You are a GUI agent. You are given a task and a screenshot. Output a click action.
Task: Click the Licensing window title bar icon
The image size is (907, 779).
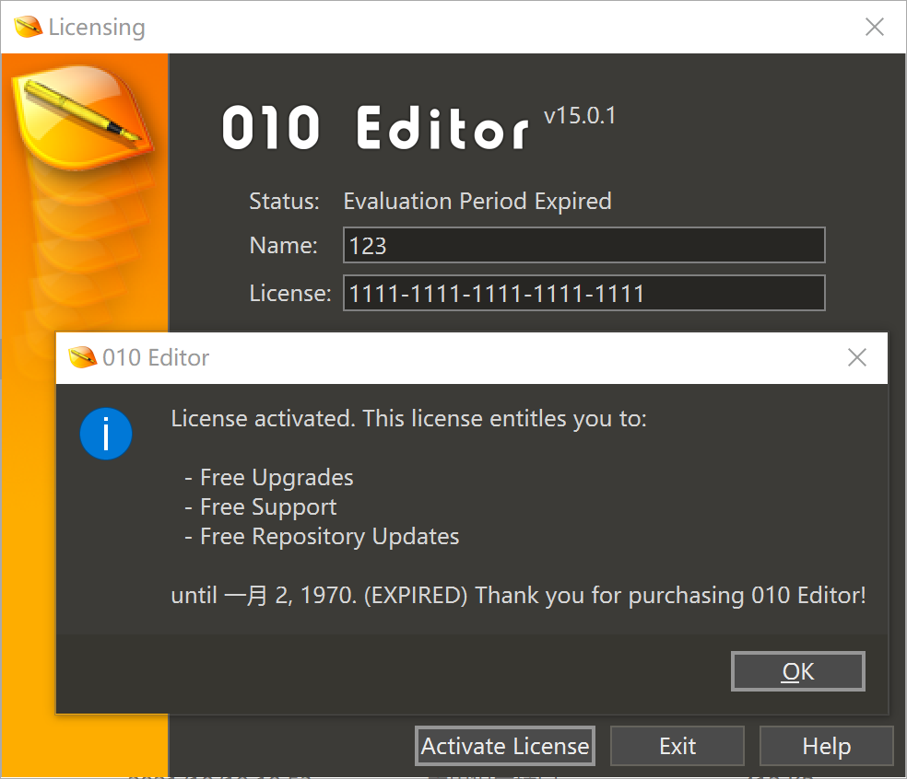pyautogui.click(x=29, y=27)
